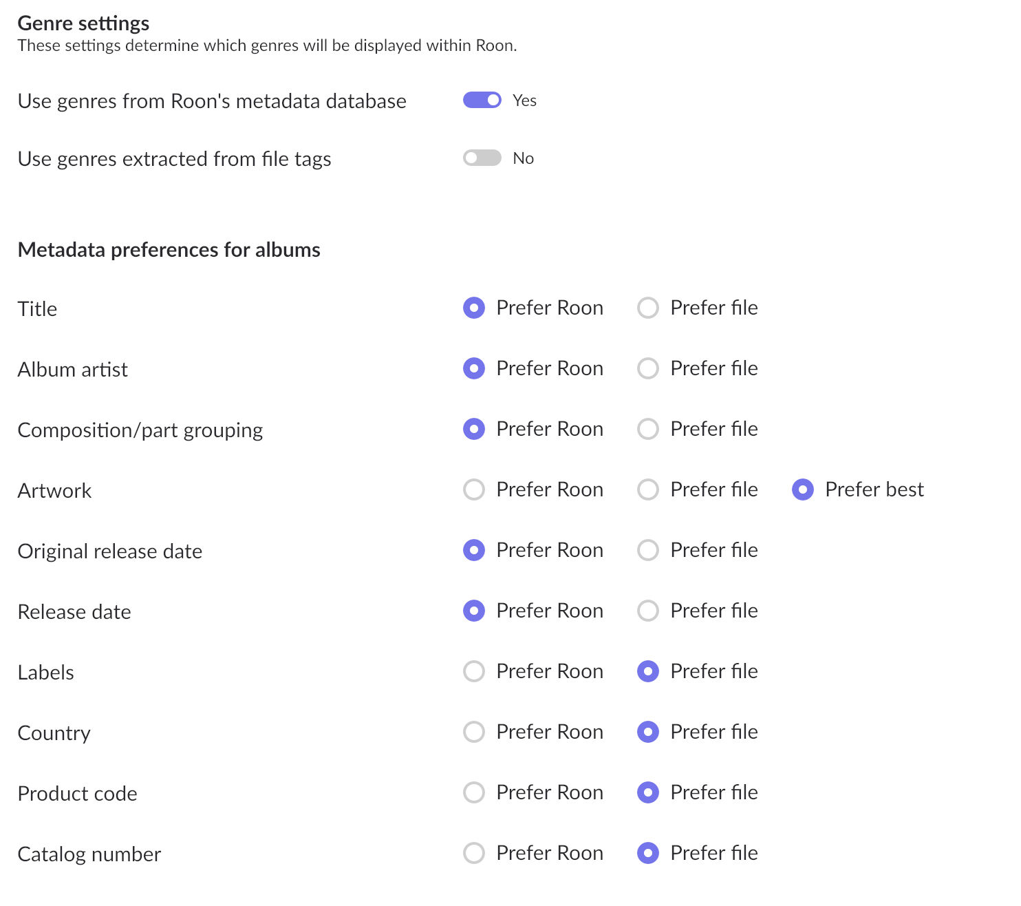Select Prefer Roon for Catalog number
1021x906 pixels.
[x=474, y=853]
